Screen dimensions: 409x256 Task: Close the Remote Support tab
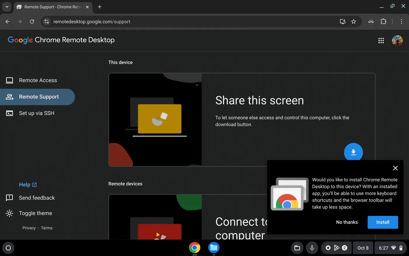click(x=87, y=7)
